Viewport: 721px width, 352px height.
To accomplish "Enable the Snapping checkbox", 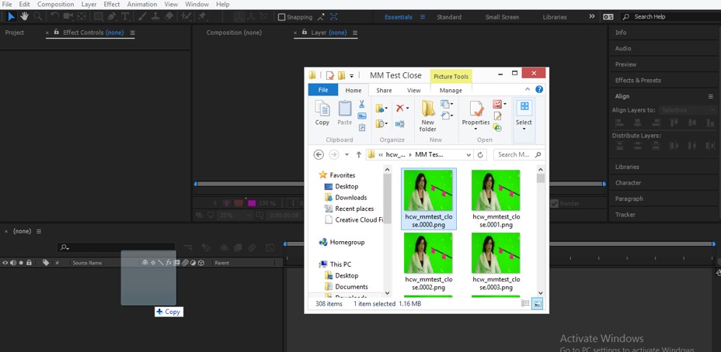I will pos(281,17).
